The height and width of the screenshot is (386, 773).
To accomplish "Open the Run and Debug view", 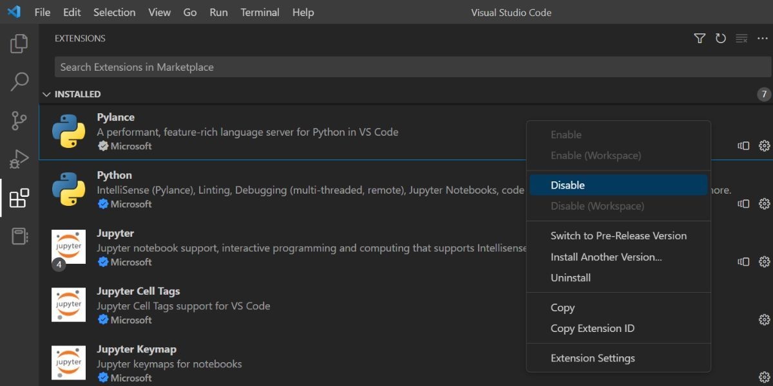I will point(19,159).
